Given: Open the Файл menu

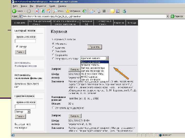Looking at the screenshot, I should click(15, 6).
